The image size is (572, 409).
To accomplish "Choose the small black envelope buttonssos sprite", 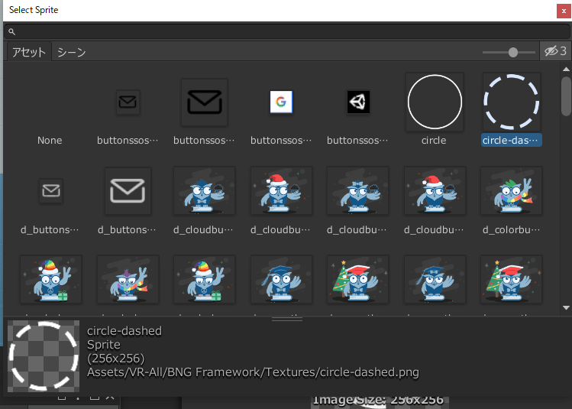I will (128, 102).
